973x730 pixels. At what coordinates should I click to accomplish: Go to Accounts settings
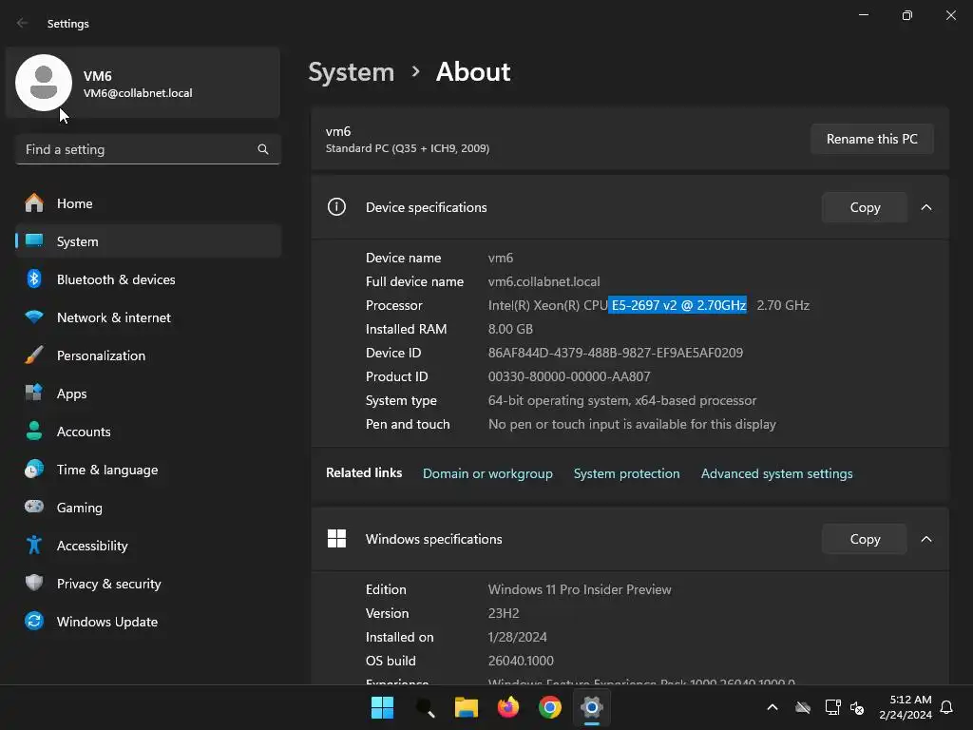pos(147,432)
